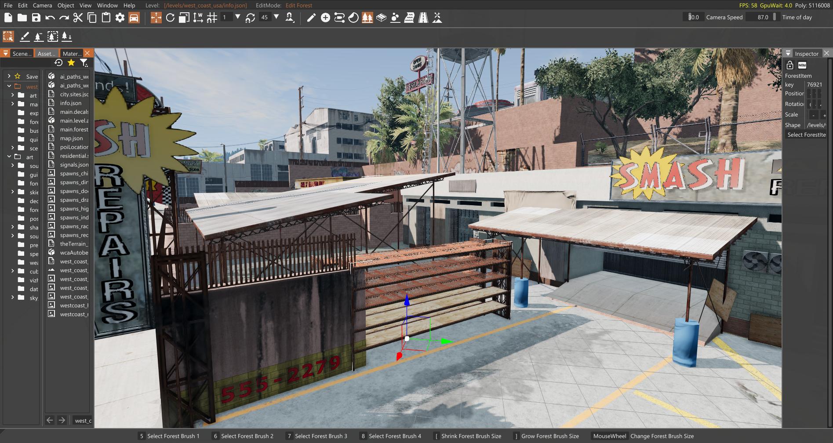Open the rotation snap angle dropdown arrow
833x443 pixels.
pyautogui.click(x=276, y=17)
